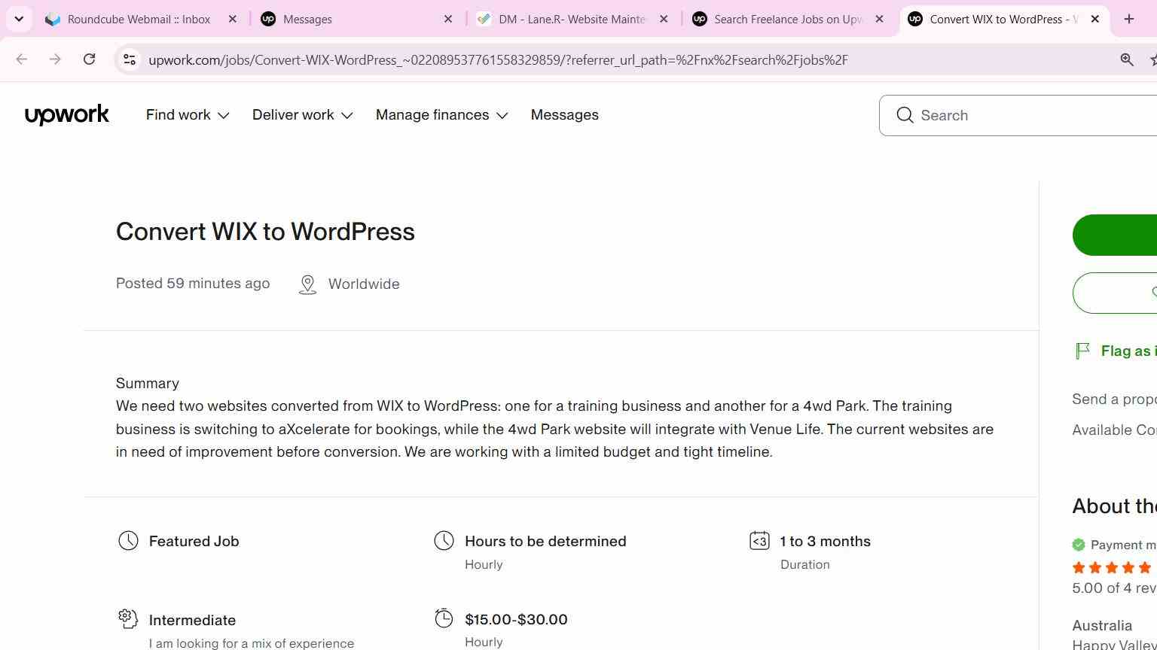Close the DM - Lane.R tab

[x=664, y=20]
